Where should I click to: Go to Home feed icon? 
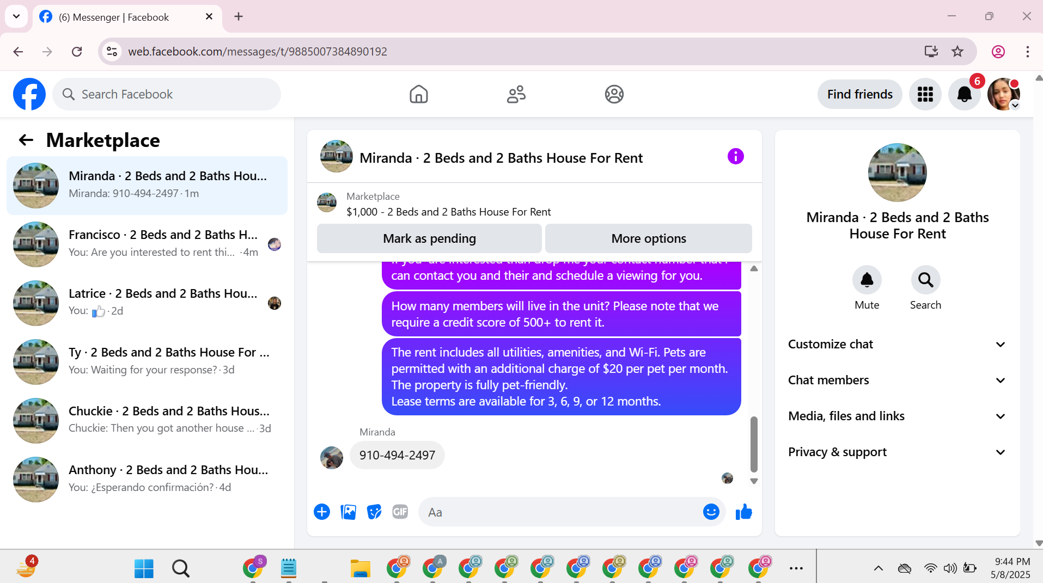pos(418,94)
